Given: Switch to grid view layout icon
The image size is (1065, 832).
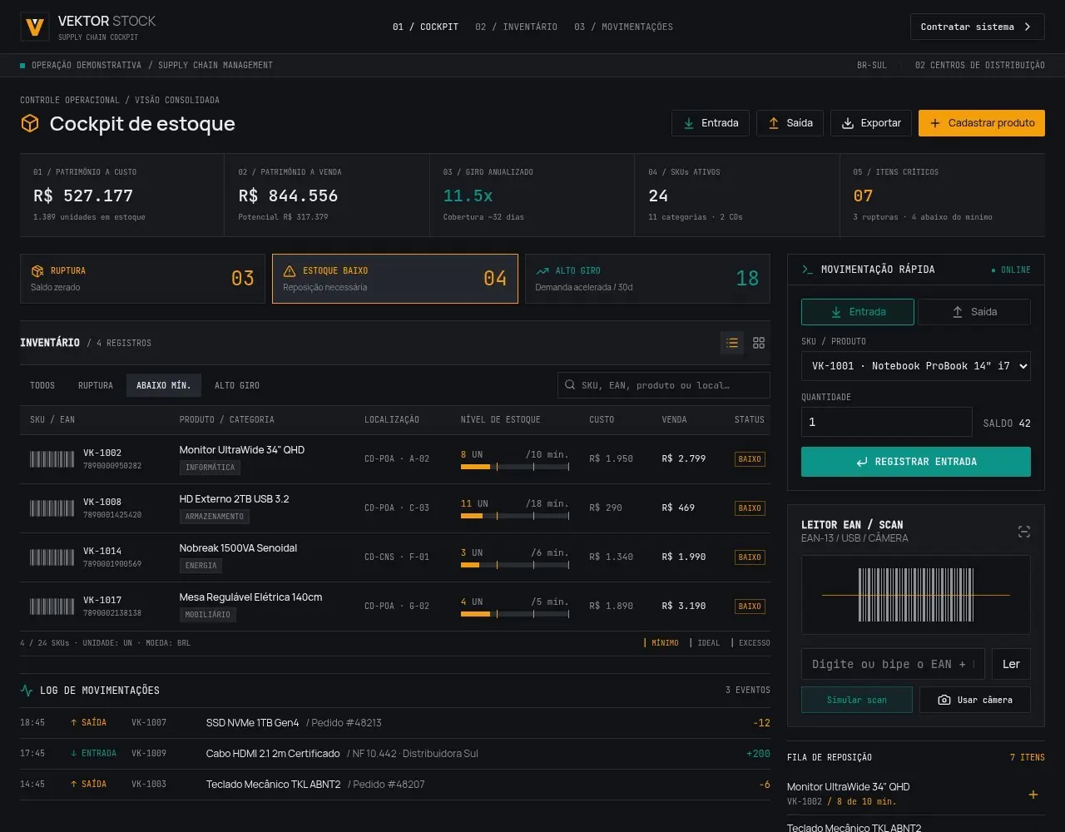Looking at the screenshot, I should 759,343.
